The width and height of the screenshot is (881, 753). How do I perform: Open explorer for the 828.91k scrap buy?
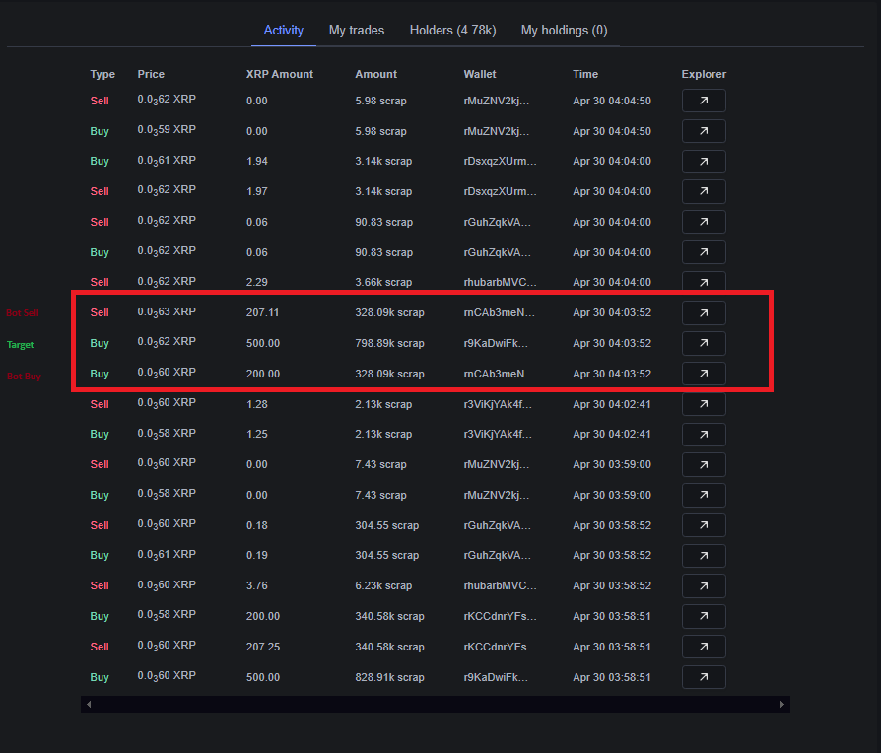(x=704, y=677)
